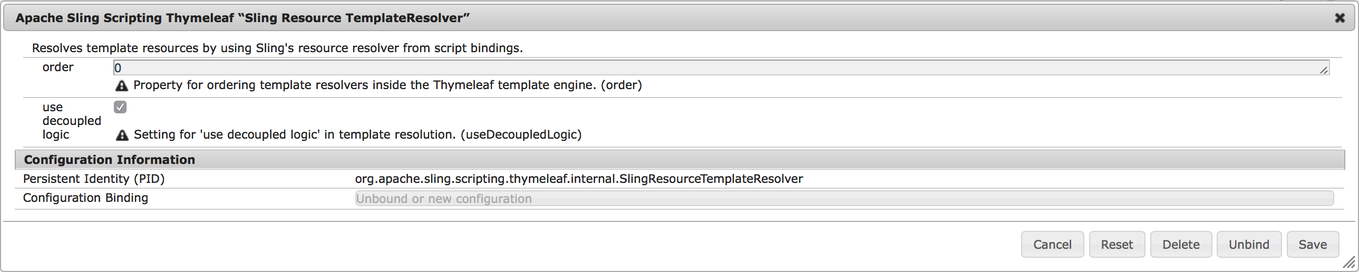
Task: Click the 'order' property label
Action: click(x=58, y=67)
